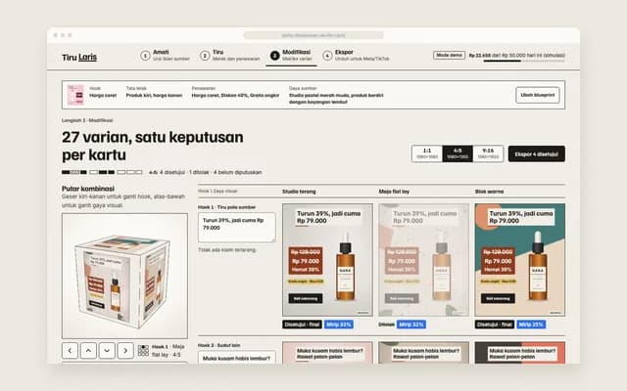Open Hook 1 Meja flat lay variant
The image size is (627, 391).
point(423,260)
